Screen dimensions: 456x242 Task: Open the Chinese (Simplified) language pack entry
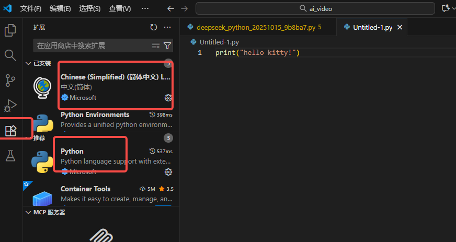tap(101, 87)
